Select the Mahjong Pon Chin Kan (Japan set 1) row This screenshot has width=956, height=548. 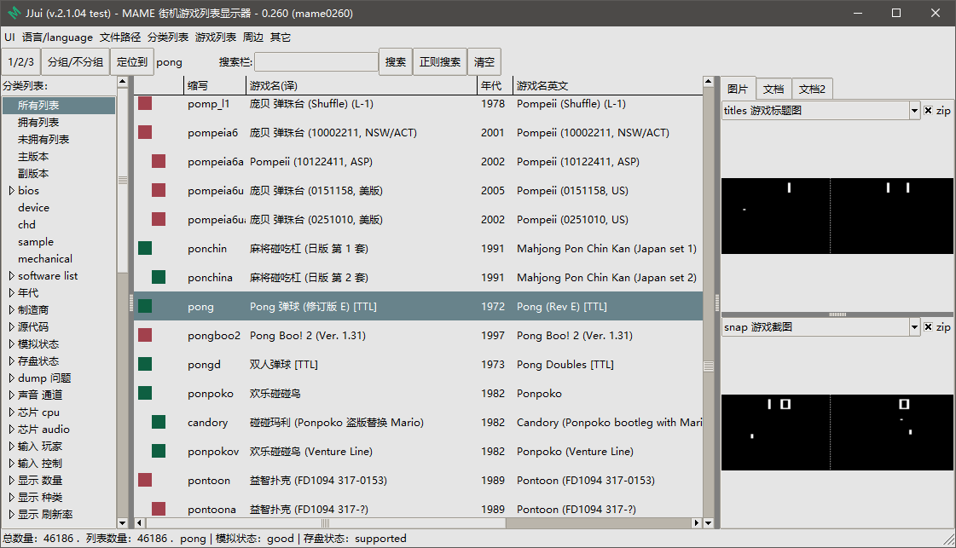[x=418, y=249]
